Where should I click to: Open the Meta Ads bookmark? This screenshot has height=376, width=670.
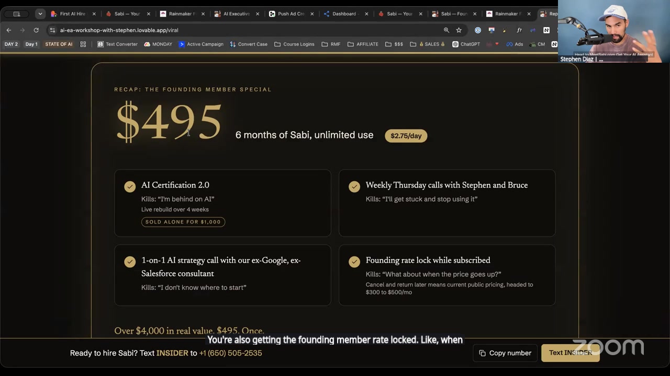pos(515,44)
